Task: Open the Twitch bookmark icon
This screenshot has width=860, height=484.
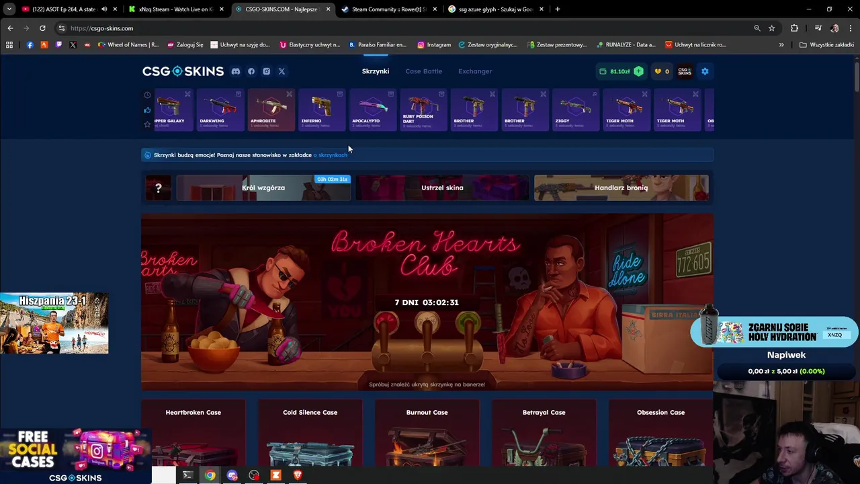Action: point(58,45)
